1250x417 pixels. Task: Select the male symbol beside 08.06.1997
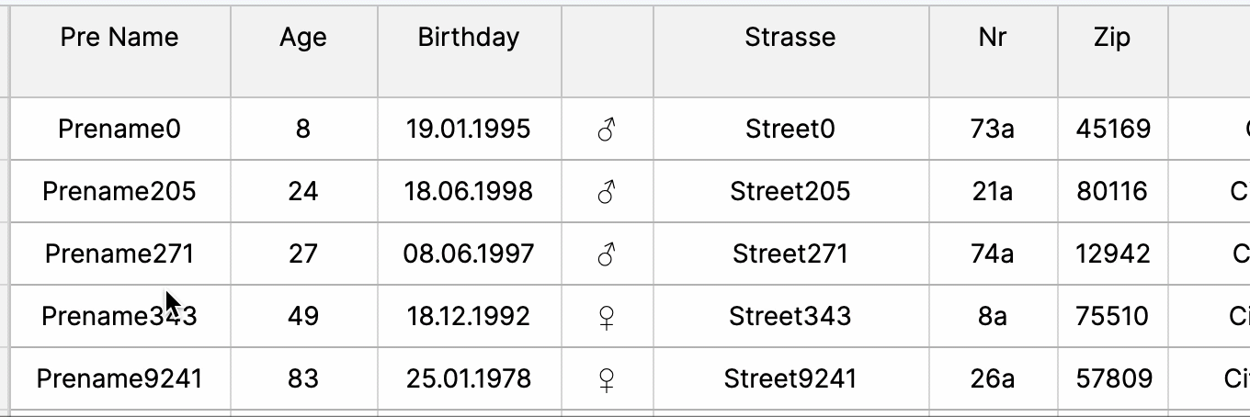(x=607, y=254)
